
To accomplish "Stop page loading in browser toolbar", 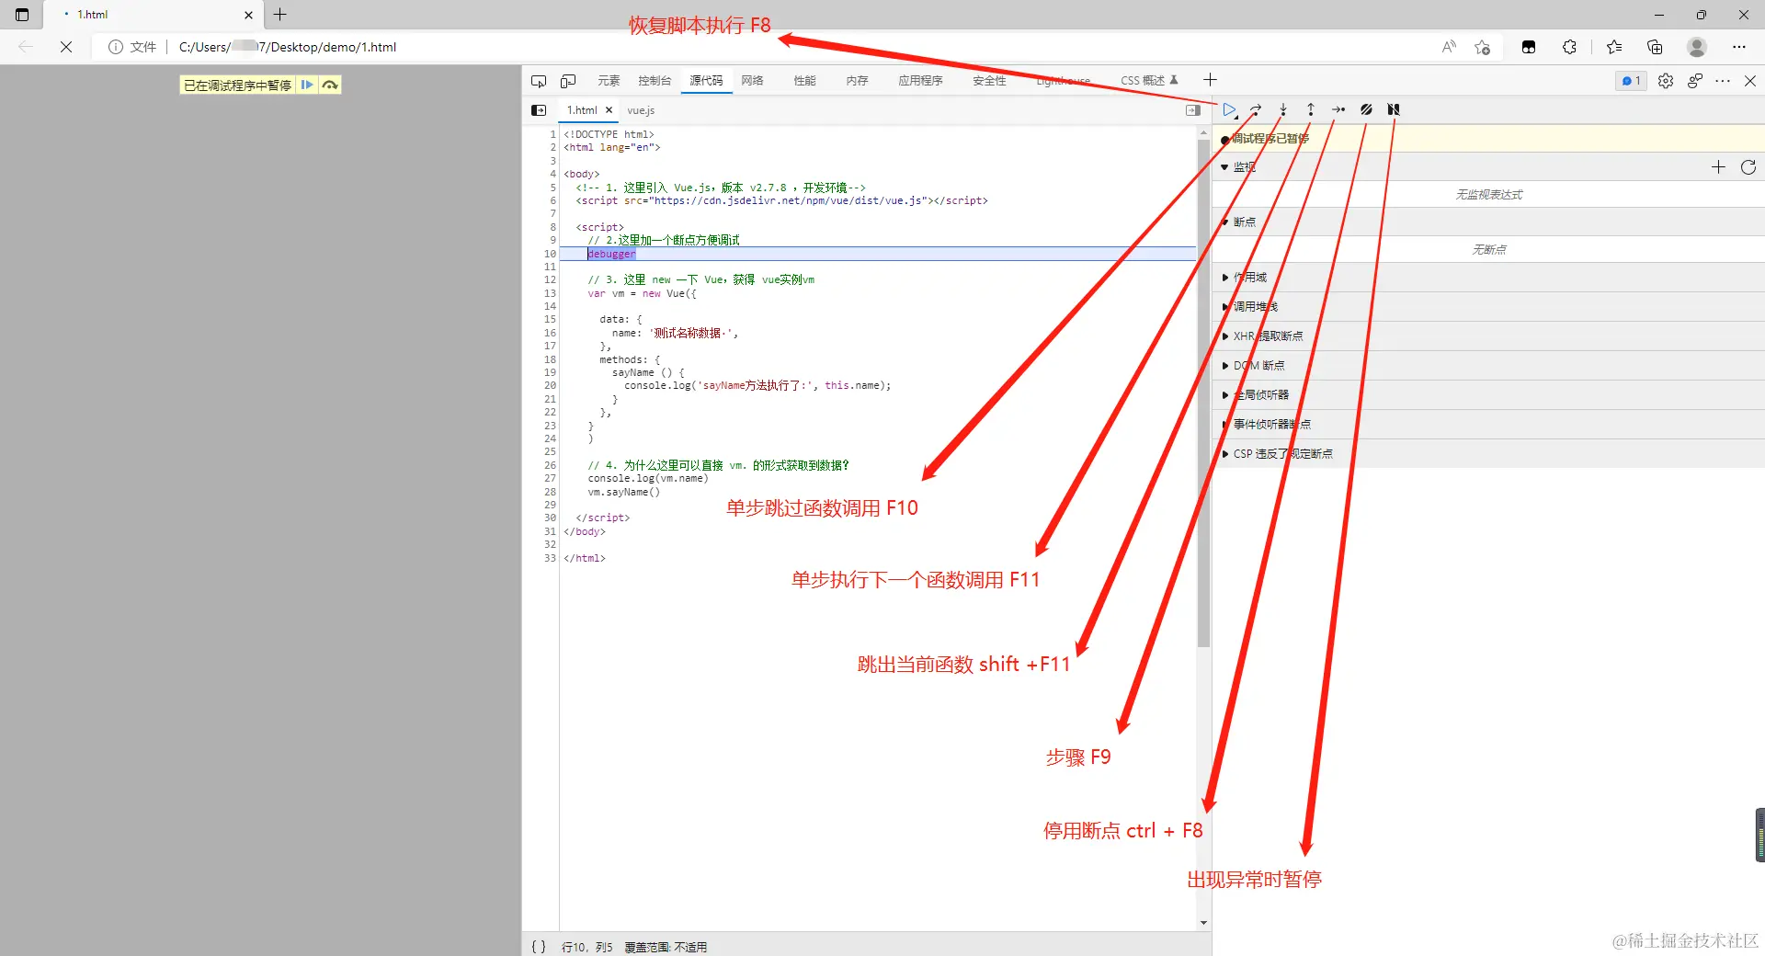I will click(x=66, y=47).
